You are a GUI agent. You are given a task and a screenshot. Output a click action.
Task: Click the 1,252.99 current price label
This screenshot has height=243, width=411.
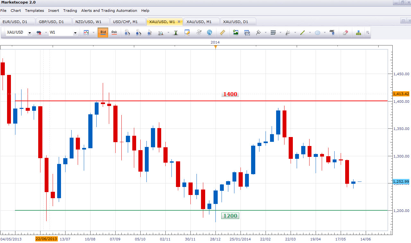401,182
